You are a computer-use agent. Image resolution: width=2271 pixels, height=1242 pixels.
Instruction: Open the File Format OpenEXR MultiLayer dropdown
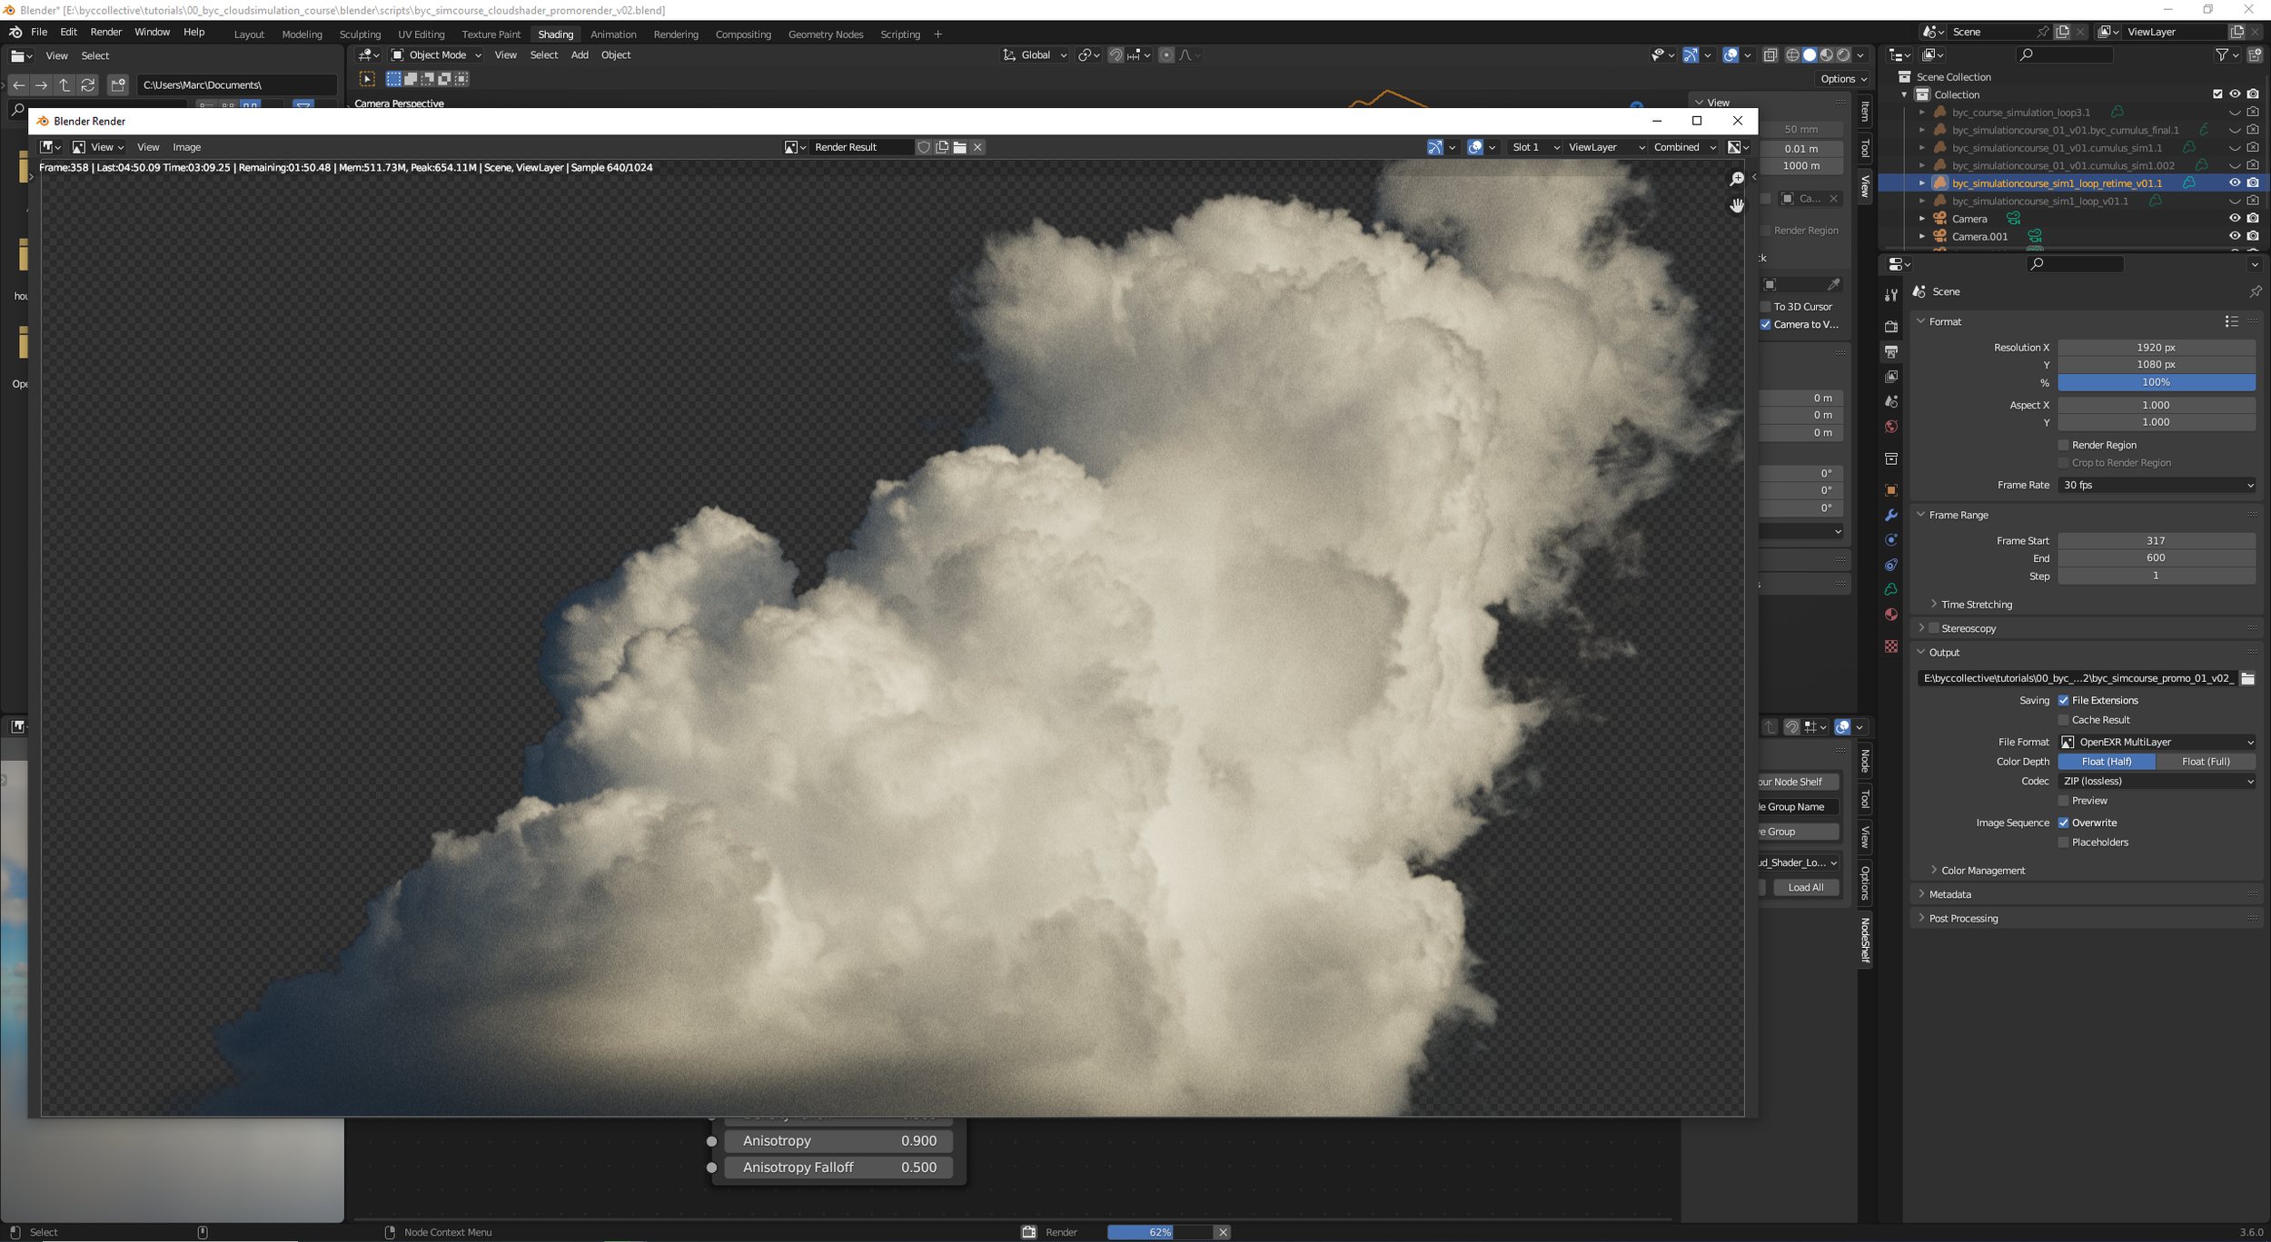(x=2157, y=742)
